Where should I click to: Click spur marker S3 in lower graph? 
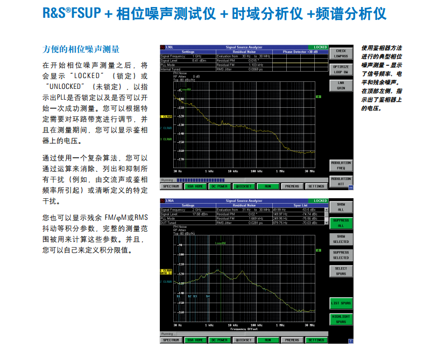point(195,296)
